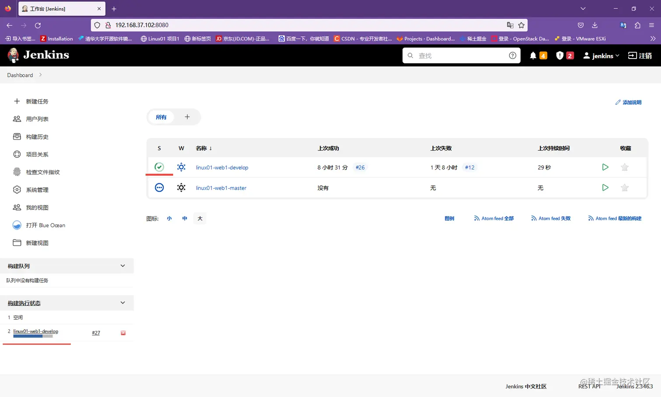Open the linux01-web1-master job link

(x=221, y=188)
